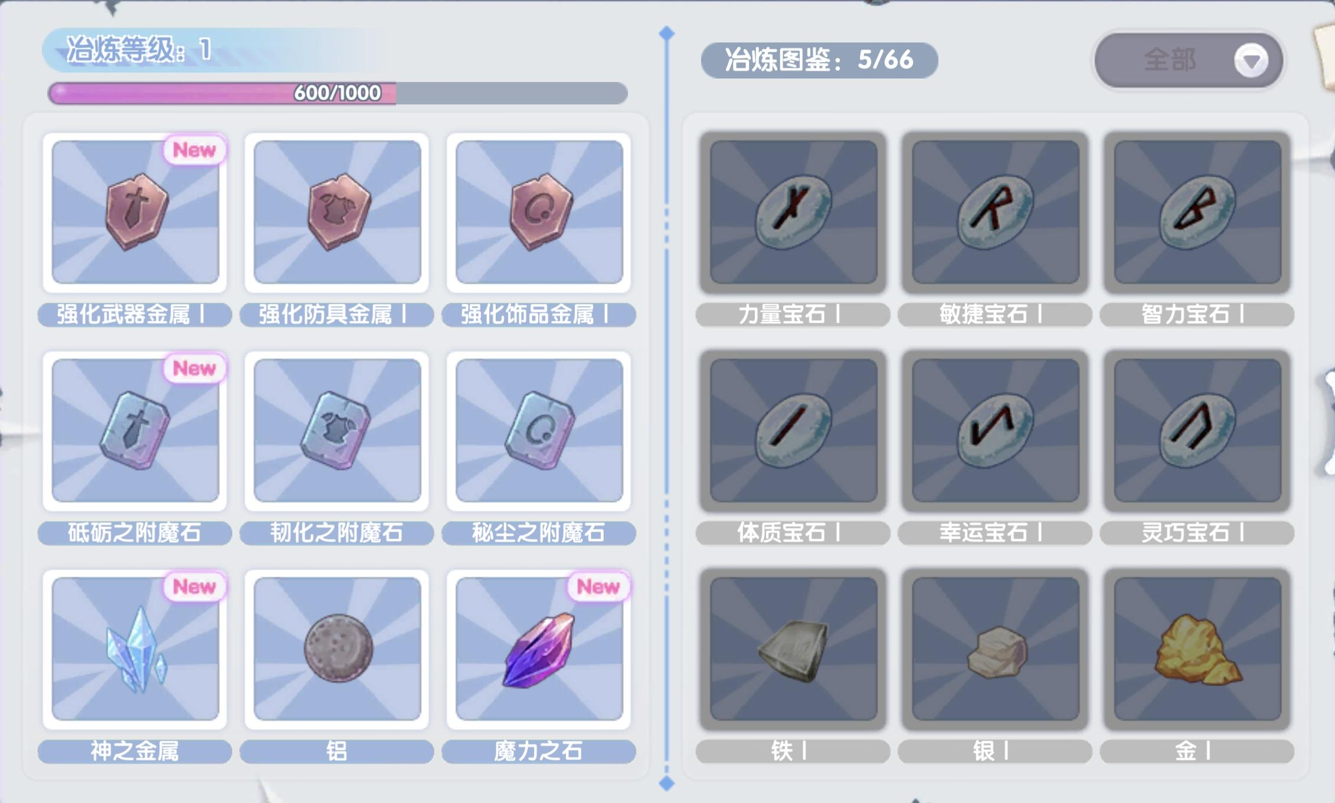This screenshot has width=1335, height=803.
Task: Select the 铝 ore ball icon
Action: click(337, 649)
